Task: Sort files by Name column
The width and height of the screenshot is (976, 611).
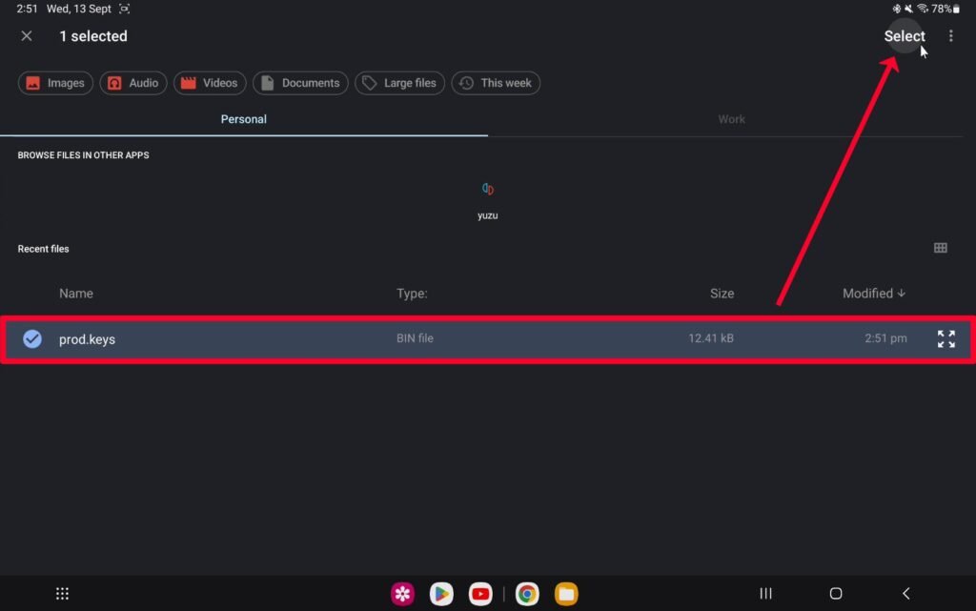Action: [76, 293]
